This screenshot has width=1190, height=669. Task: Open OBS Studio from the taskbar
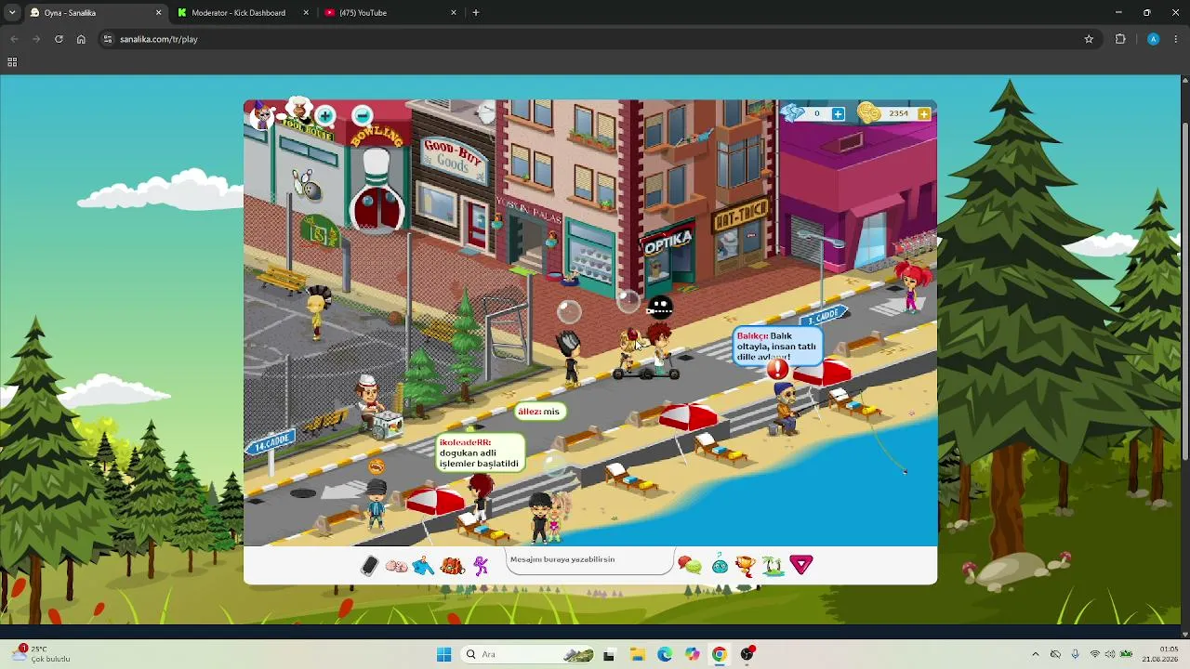tap(747, 654)
